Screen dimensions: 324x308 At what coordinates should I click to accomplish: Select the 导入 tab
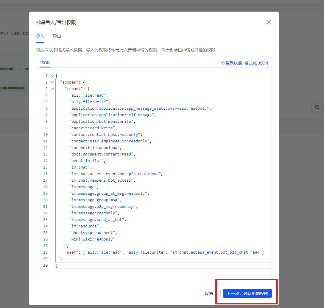40,36
